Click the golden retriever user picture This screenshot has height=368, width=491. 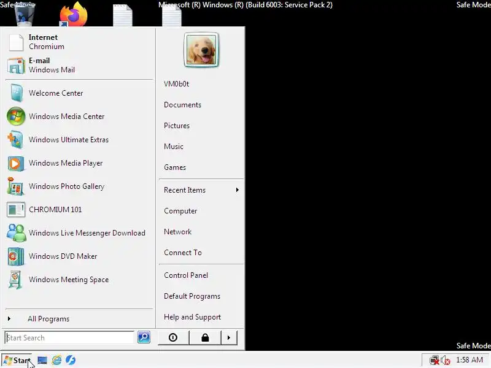(201, 50)
